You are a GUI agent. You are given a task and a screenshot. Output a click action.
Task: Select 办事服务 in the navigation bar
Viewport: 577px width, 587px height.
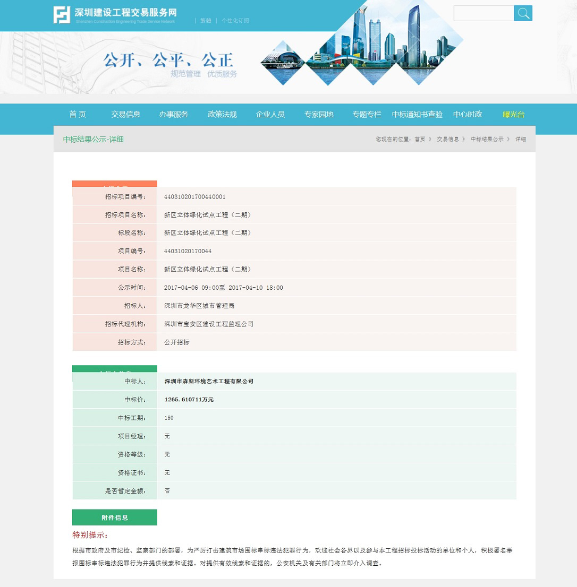point(174,114)
